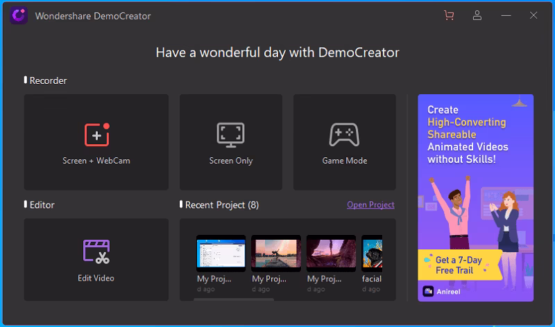Click the Recent Project (8) heading
This screenshot has width=555, height=327.
(222, 205)
